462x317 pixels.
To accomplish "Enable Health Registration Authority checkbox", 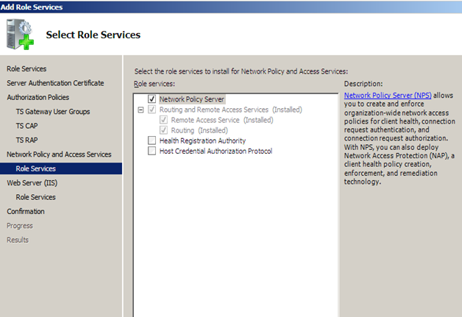I will tap(152, 140).
